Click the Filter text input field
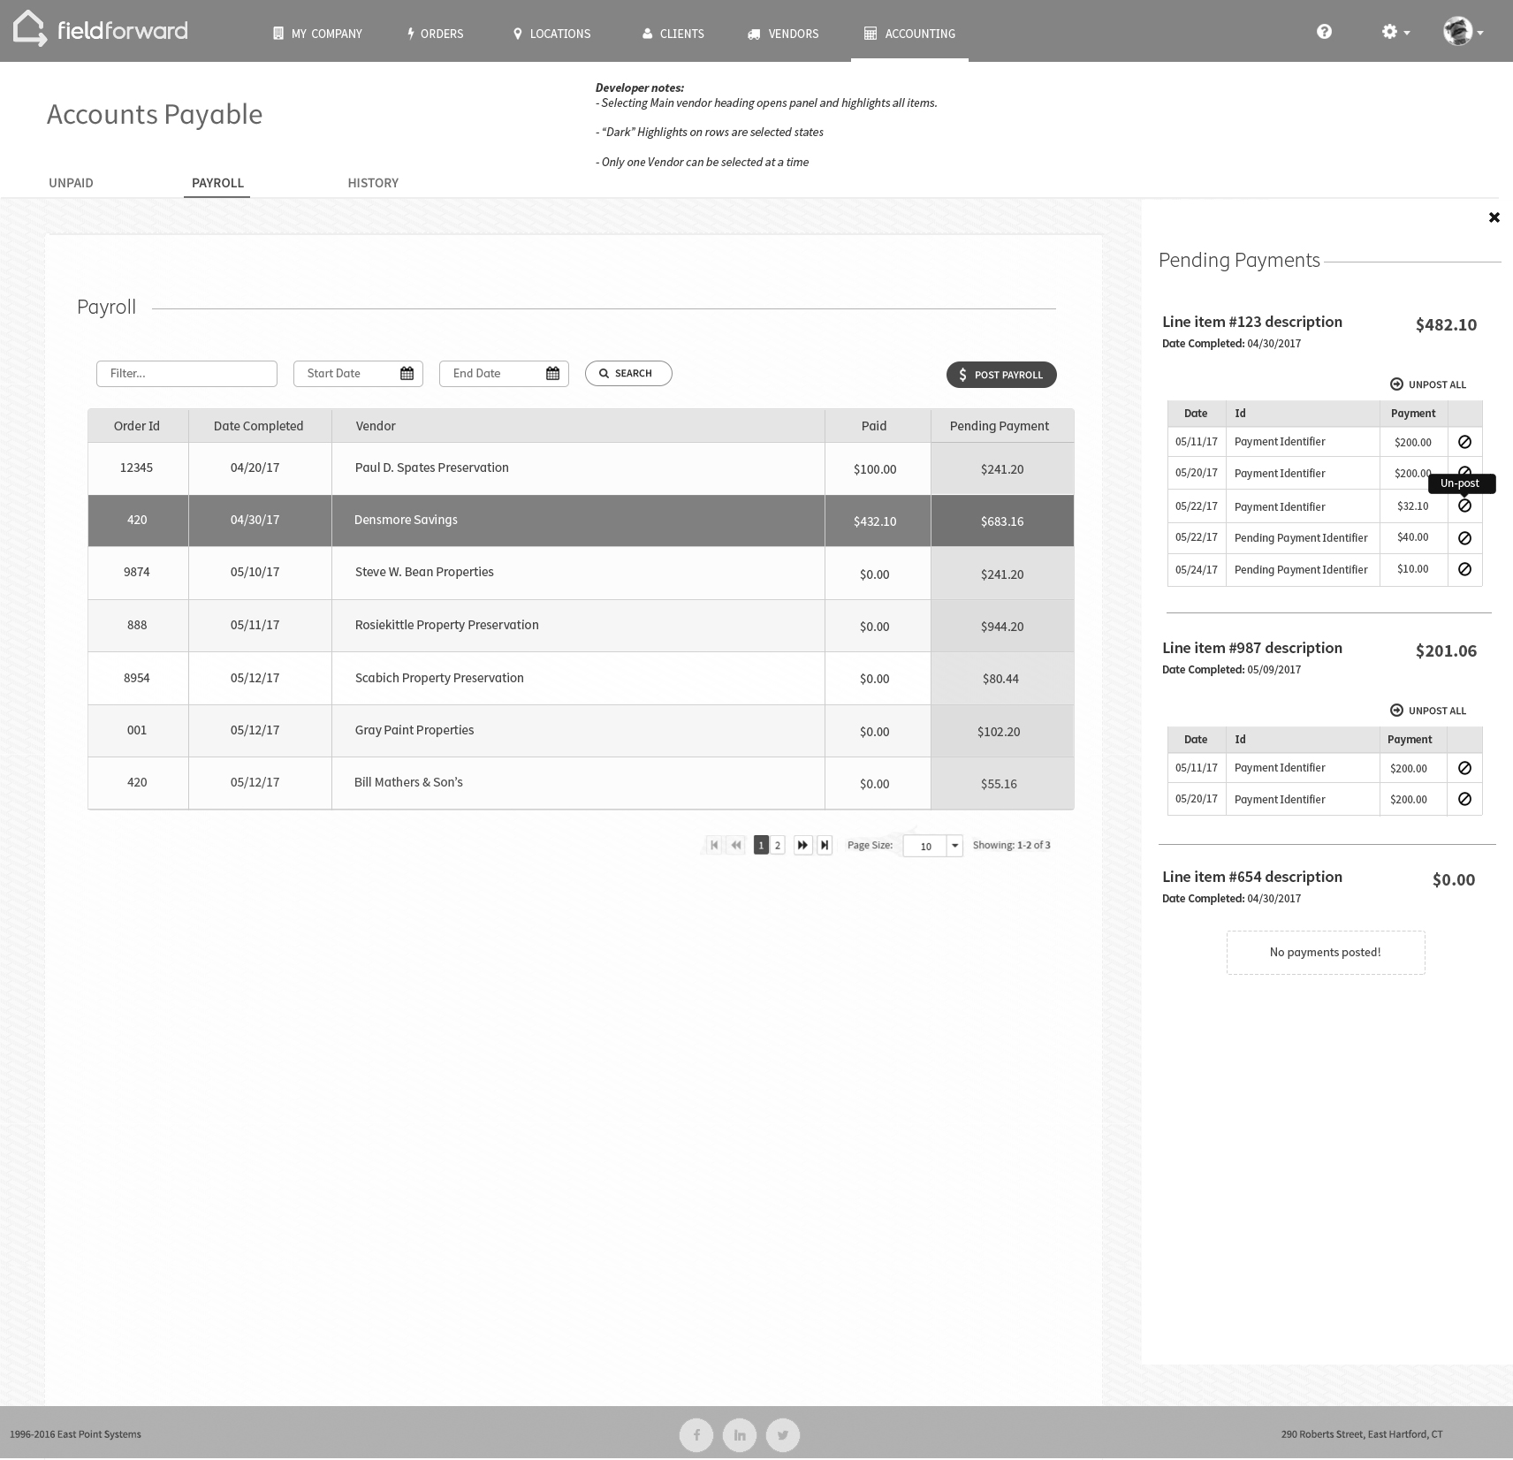This screenshot has width=1513, height=1460. (x=186, y=374)
